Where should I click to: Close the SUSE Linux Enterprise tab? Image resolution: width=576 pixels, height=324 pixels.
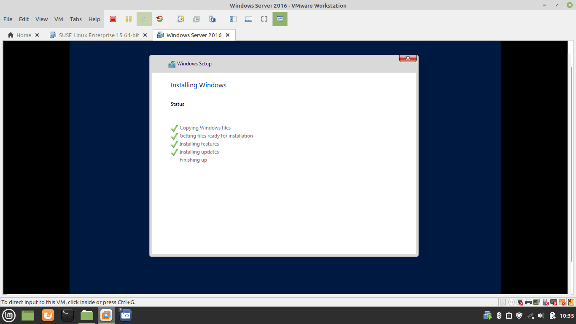point(145,35)
